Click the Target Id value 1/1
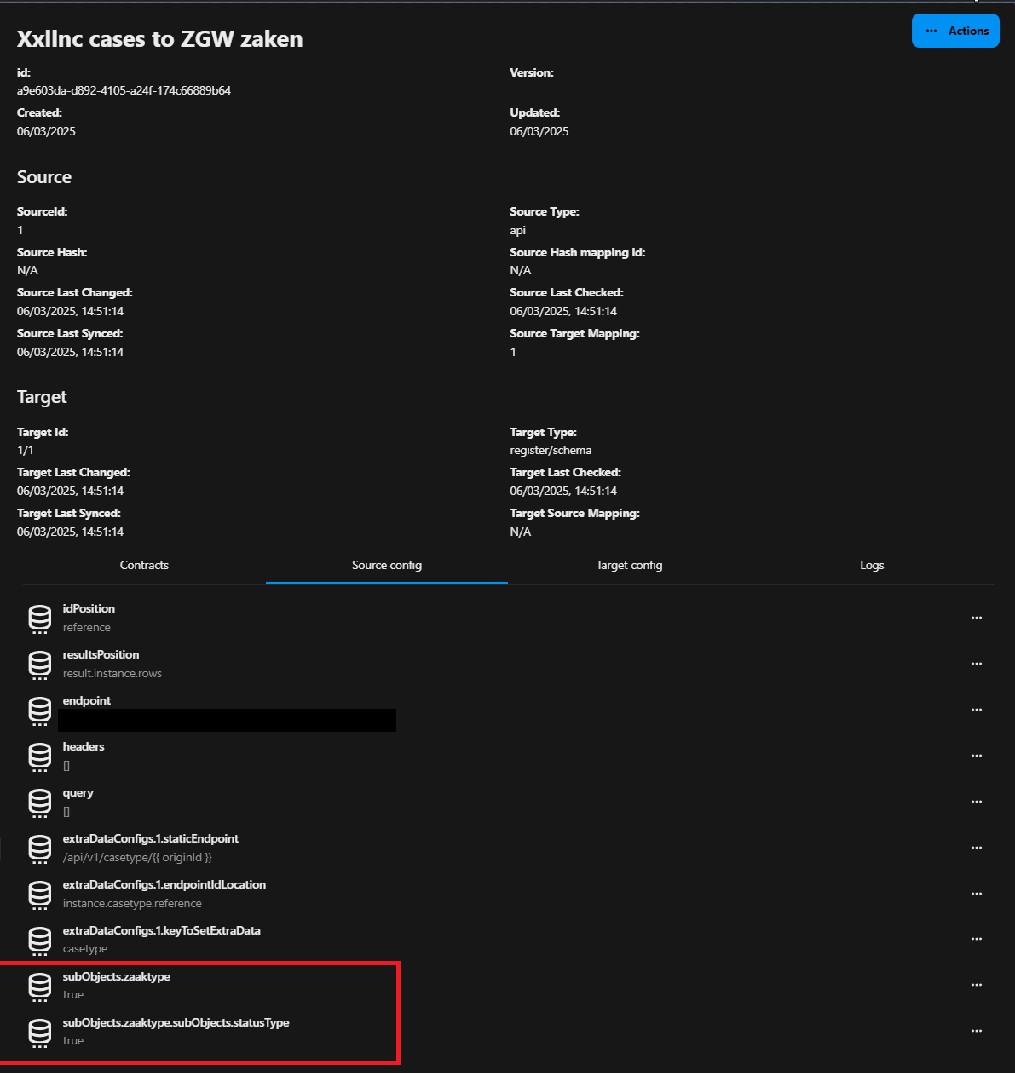 (26, 450)
